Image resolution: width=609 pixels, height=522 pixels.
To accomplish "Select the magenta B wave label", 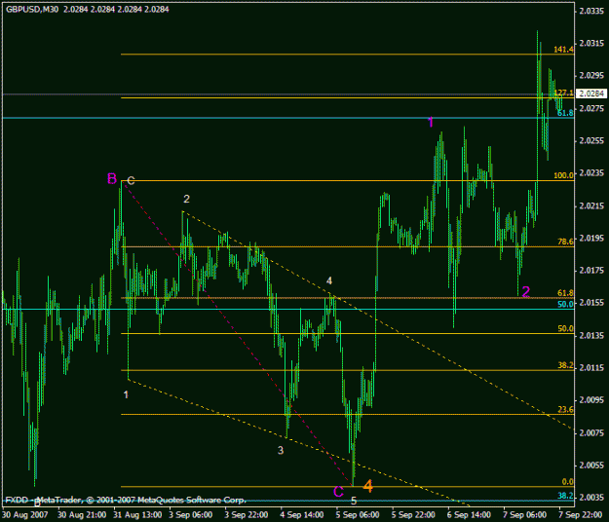I will click(112, 179).
